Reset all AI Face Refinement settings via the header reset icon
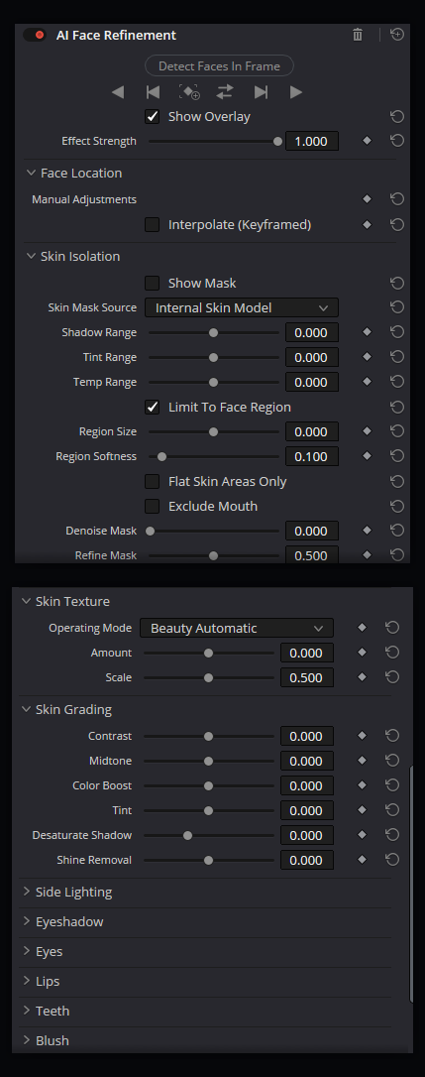 (397, 35)
